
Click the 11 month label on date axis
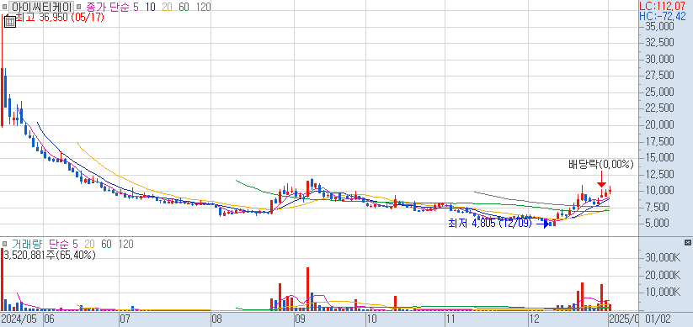450,319
